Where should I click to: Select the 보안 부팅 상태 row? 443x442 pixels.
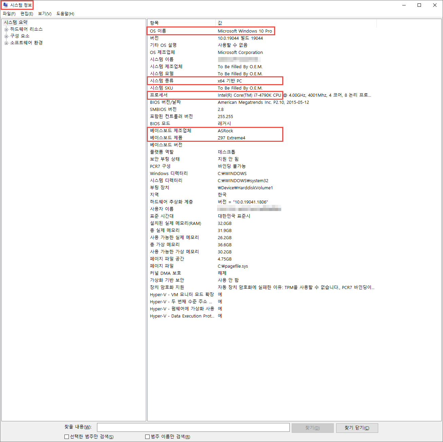(262, 159)
